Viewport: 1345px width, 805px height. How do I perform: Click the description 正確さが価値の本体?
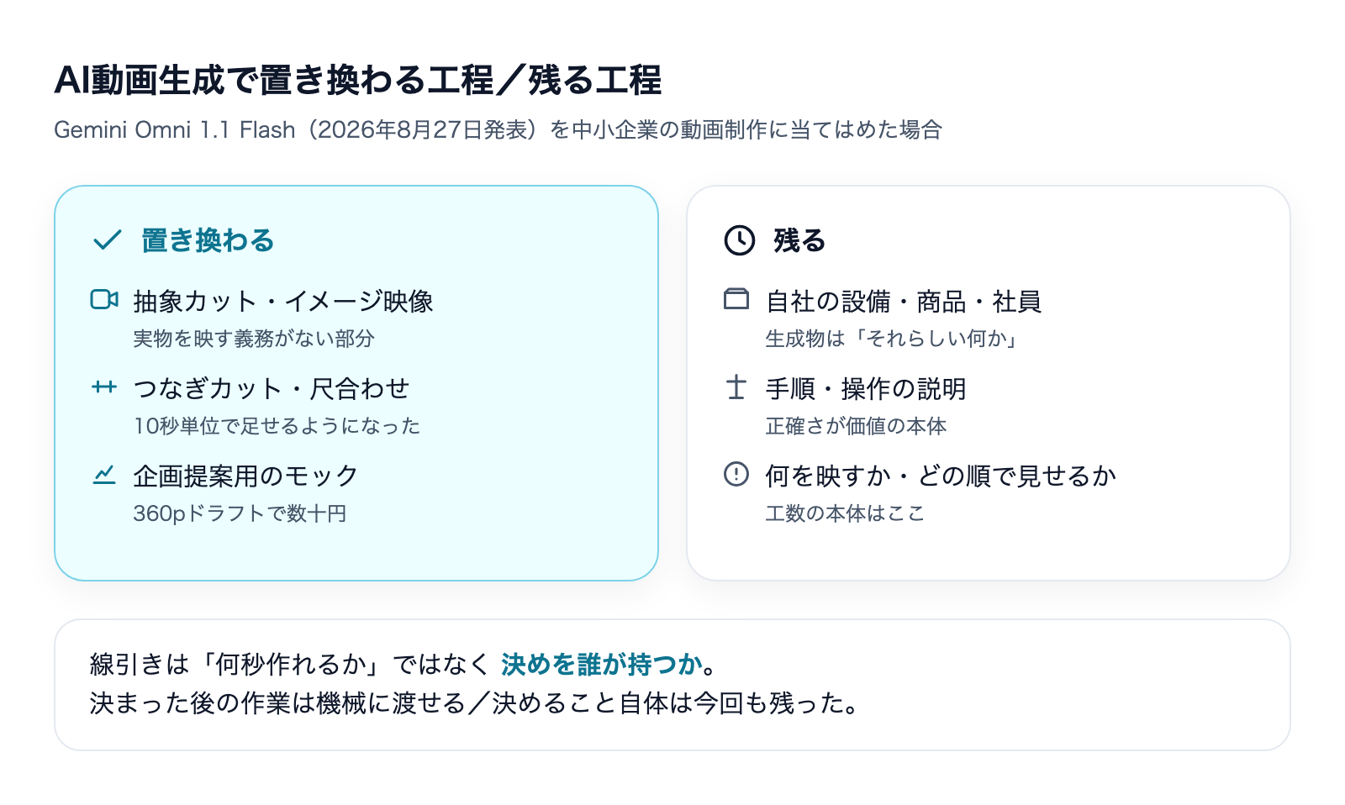pos(856,426)
